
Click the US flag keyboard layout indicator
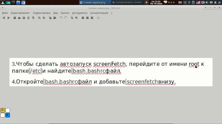198,2
